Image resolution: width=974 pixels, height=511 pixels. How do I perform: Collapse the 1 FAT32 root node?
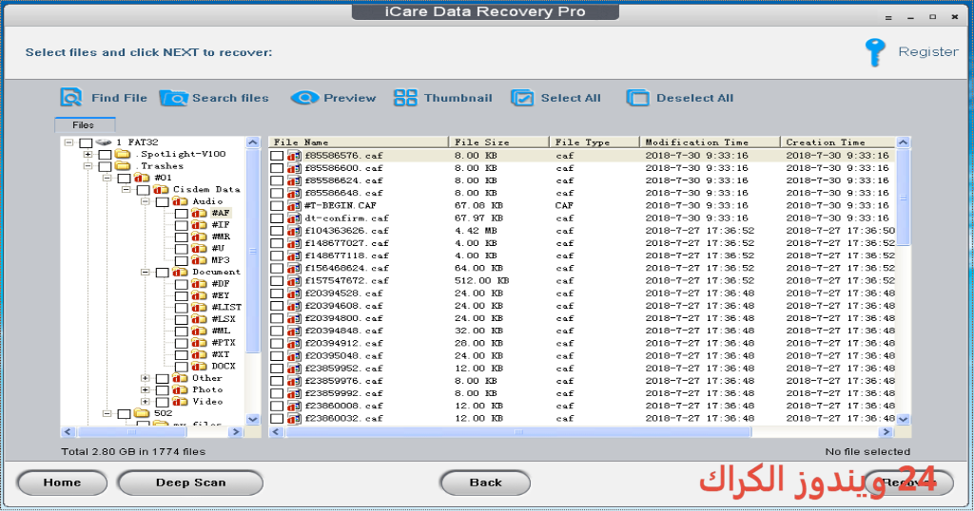[x=68, y=142]
